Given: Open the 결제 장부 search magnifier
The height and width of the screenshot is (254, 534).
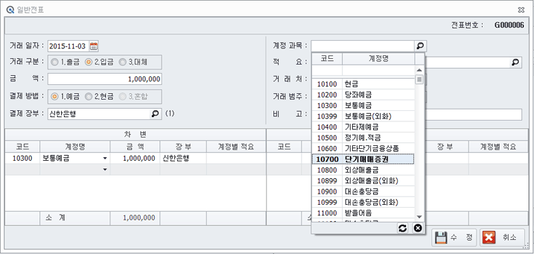Looking at the screenshot, I should (x=155, y=114).
